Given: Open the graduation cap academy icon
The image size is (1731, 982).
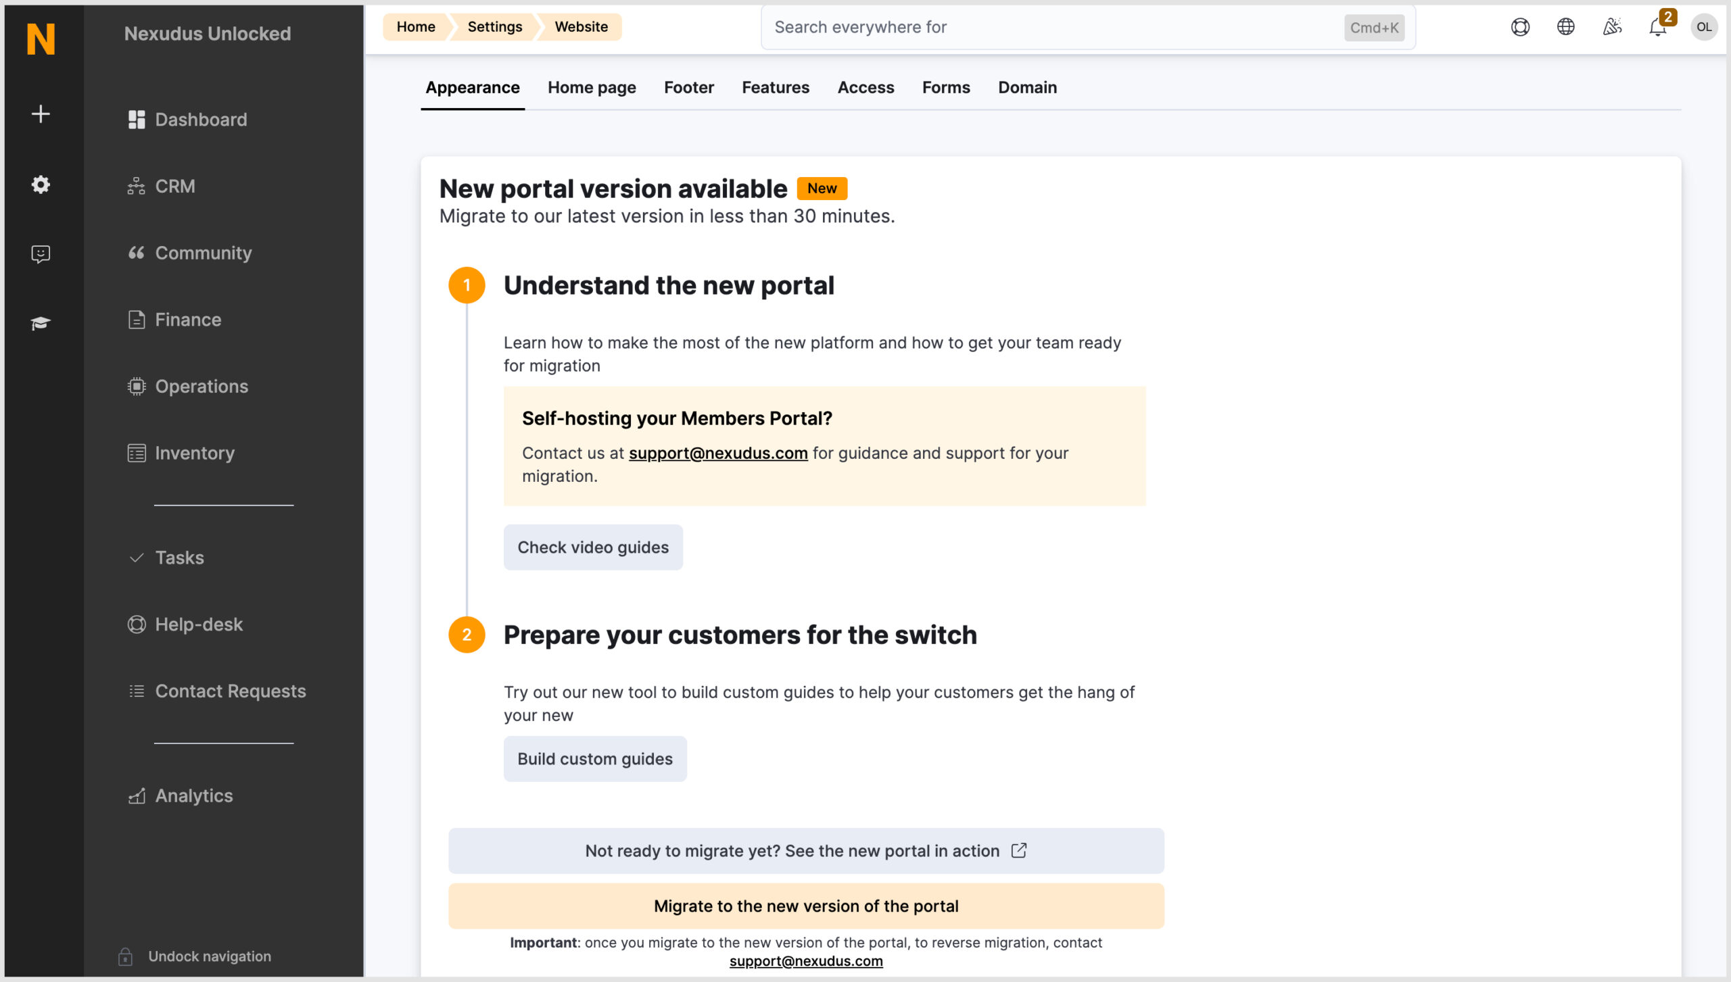Looking at the screenshot, I should [41, 323].
